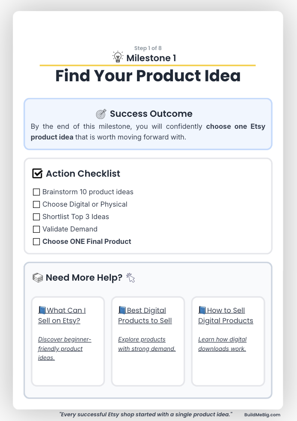Click Learn how digital downloads work text
The image size is (297, 421).
pos(223,344)
